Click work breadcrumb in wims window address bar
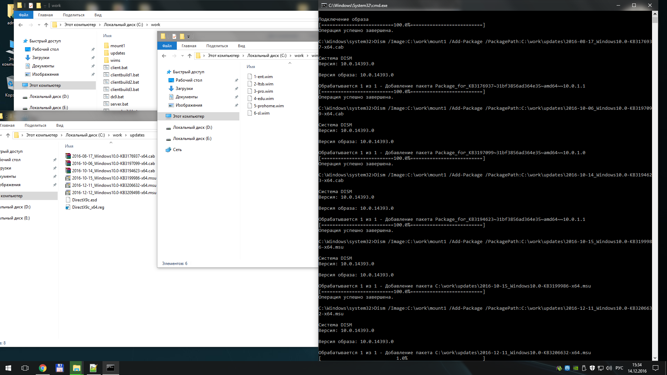The height and width of the screenshot is (375, 667). click(299, 56)
